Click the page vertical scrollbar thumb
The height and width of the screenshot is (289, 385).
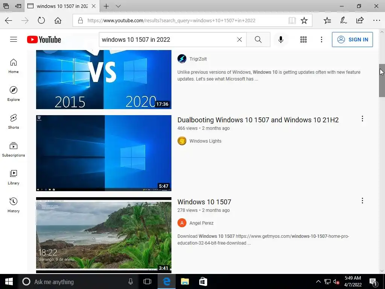(382, 81)
